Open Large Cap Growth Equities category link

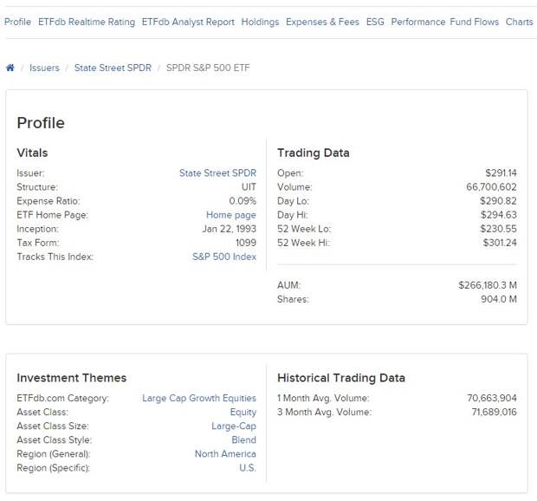(199, 398)
